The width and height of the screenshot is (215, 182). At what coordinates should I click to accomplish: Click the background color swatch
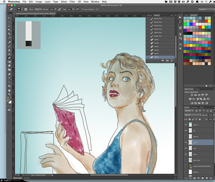coord(10,102)
